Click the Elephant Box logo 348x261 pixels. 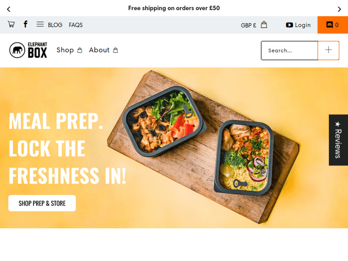(28, 50)
